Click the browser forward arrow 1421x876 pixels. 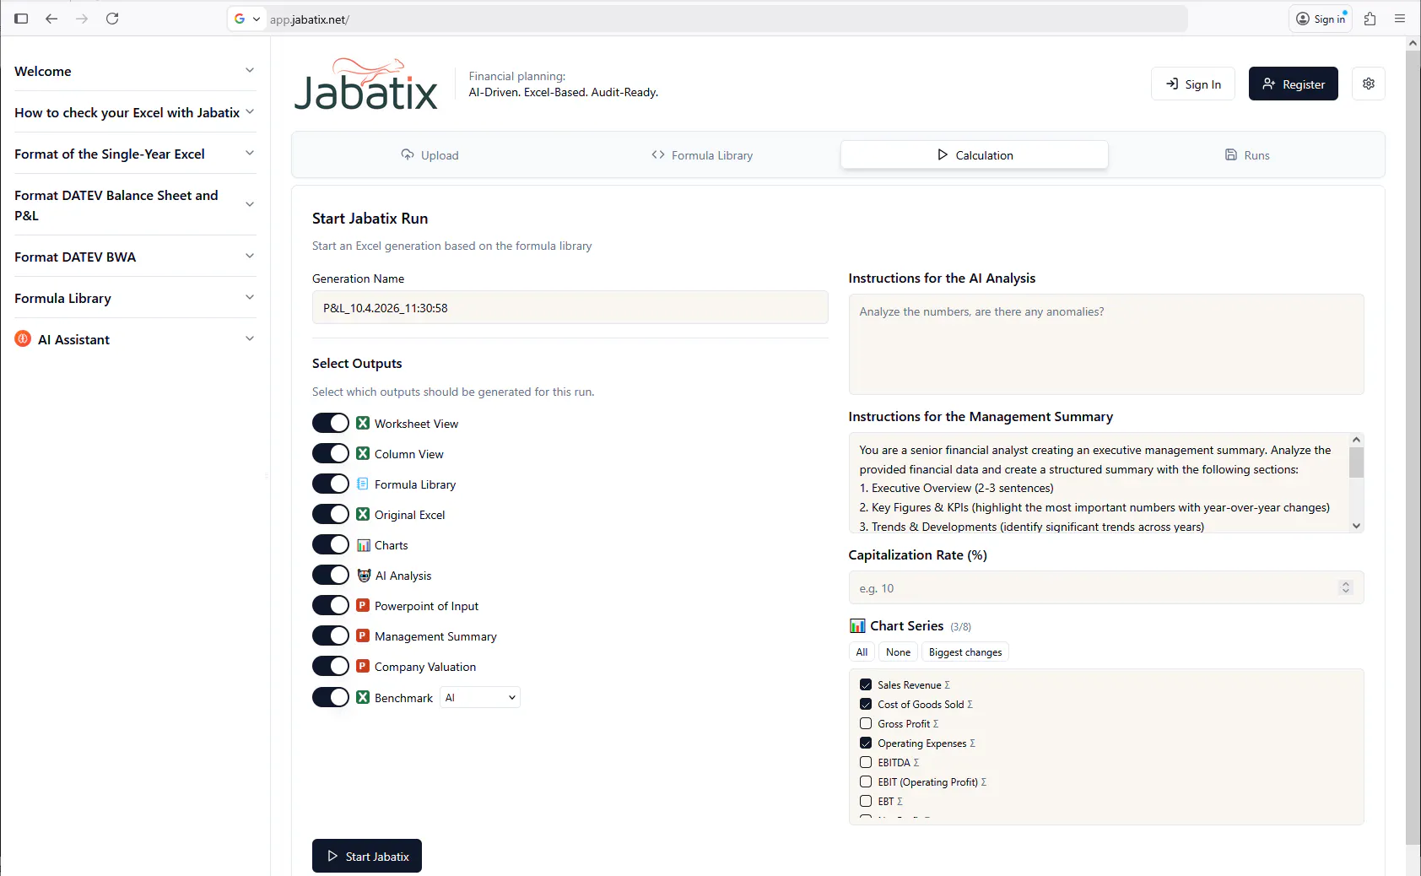82,19
